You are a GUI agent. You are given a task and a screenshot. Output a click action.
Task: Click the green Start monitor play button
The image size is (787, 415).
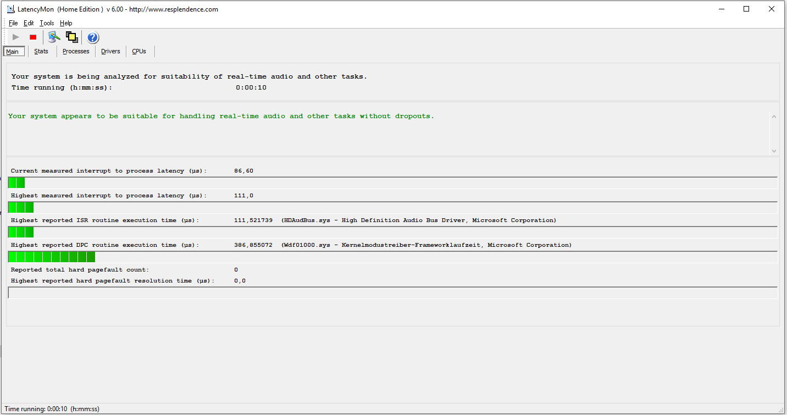click(x=16, y=37)
